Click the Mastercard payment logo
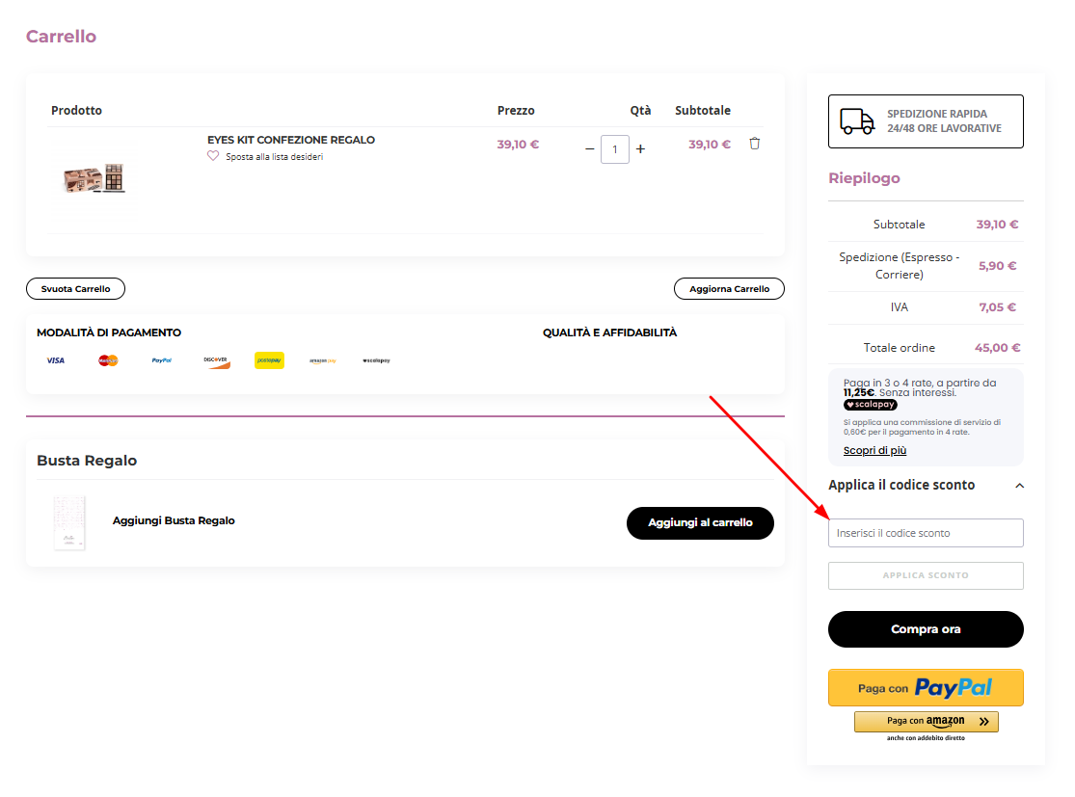The width and height of the screenshot is (1075, 797). coord(108,360)
